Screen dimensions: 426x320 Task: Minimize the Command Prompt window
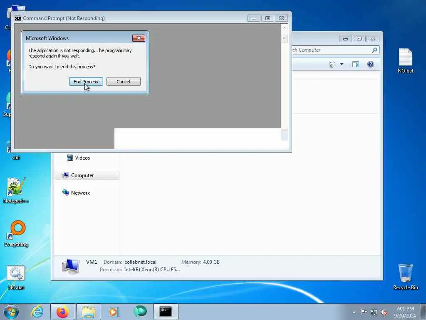point(254,18)
